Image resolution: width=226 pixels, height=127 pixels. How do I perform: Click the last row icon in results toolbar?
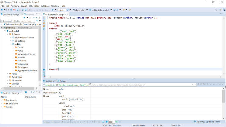click(93, 122)
